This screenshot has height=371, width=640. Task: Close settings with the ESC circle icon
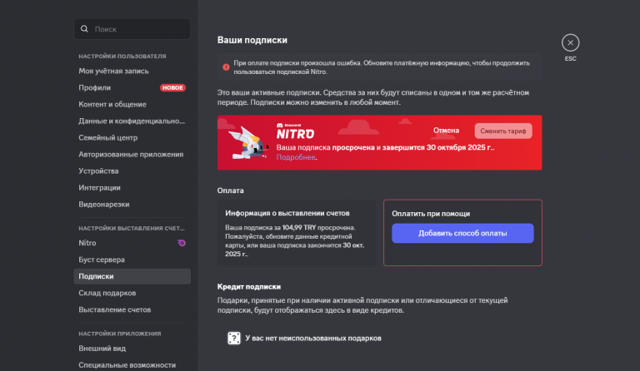coord(570,42)
